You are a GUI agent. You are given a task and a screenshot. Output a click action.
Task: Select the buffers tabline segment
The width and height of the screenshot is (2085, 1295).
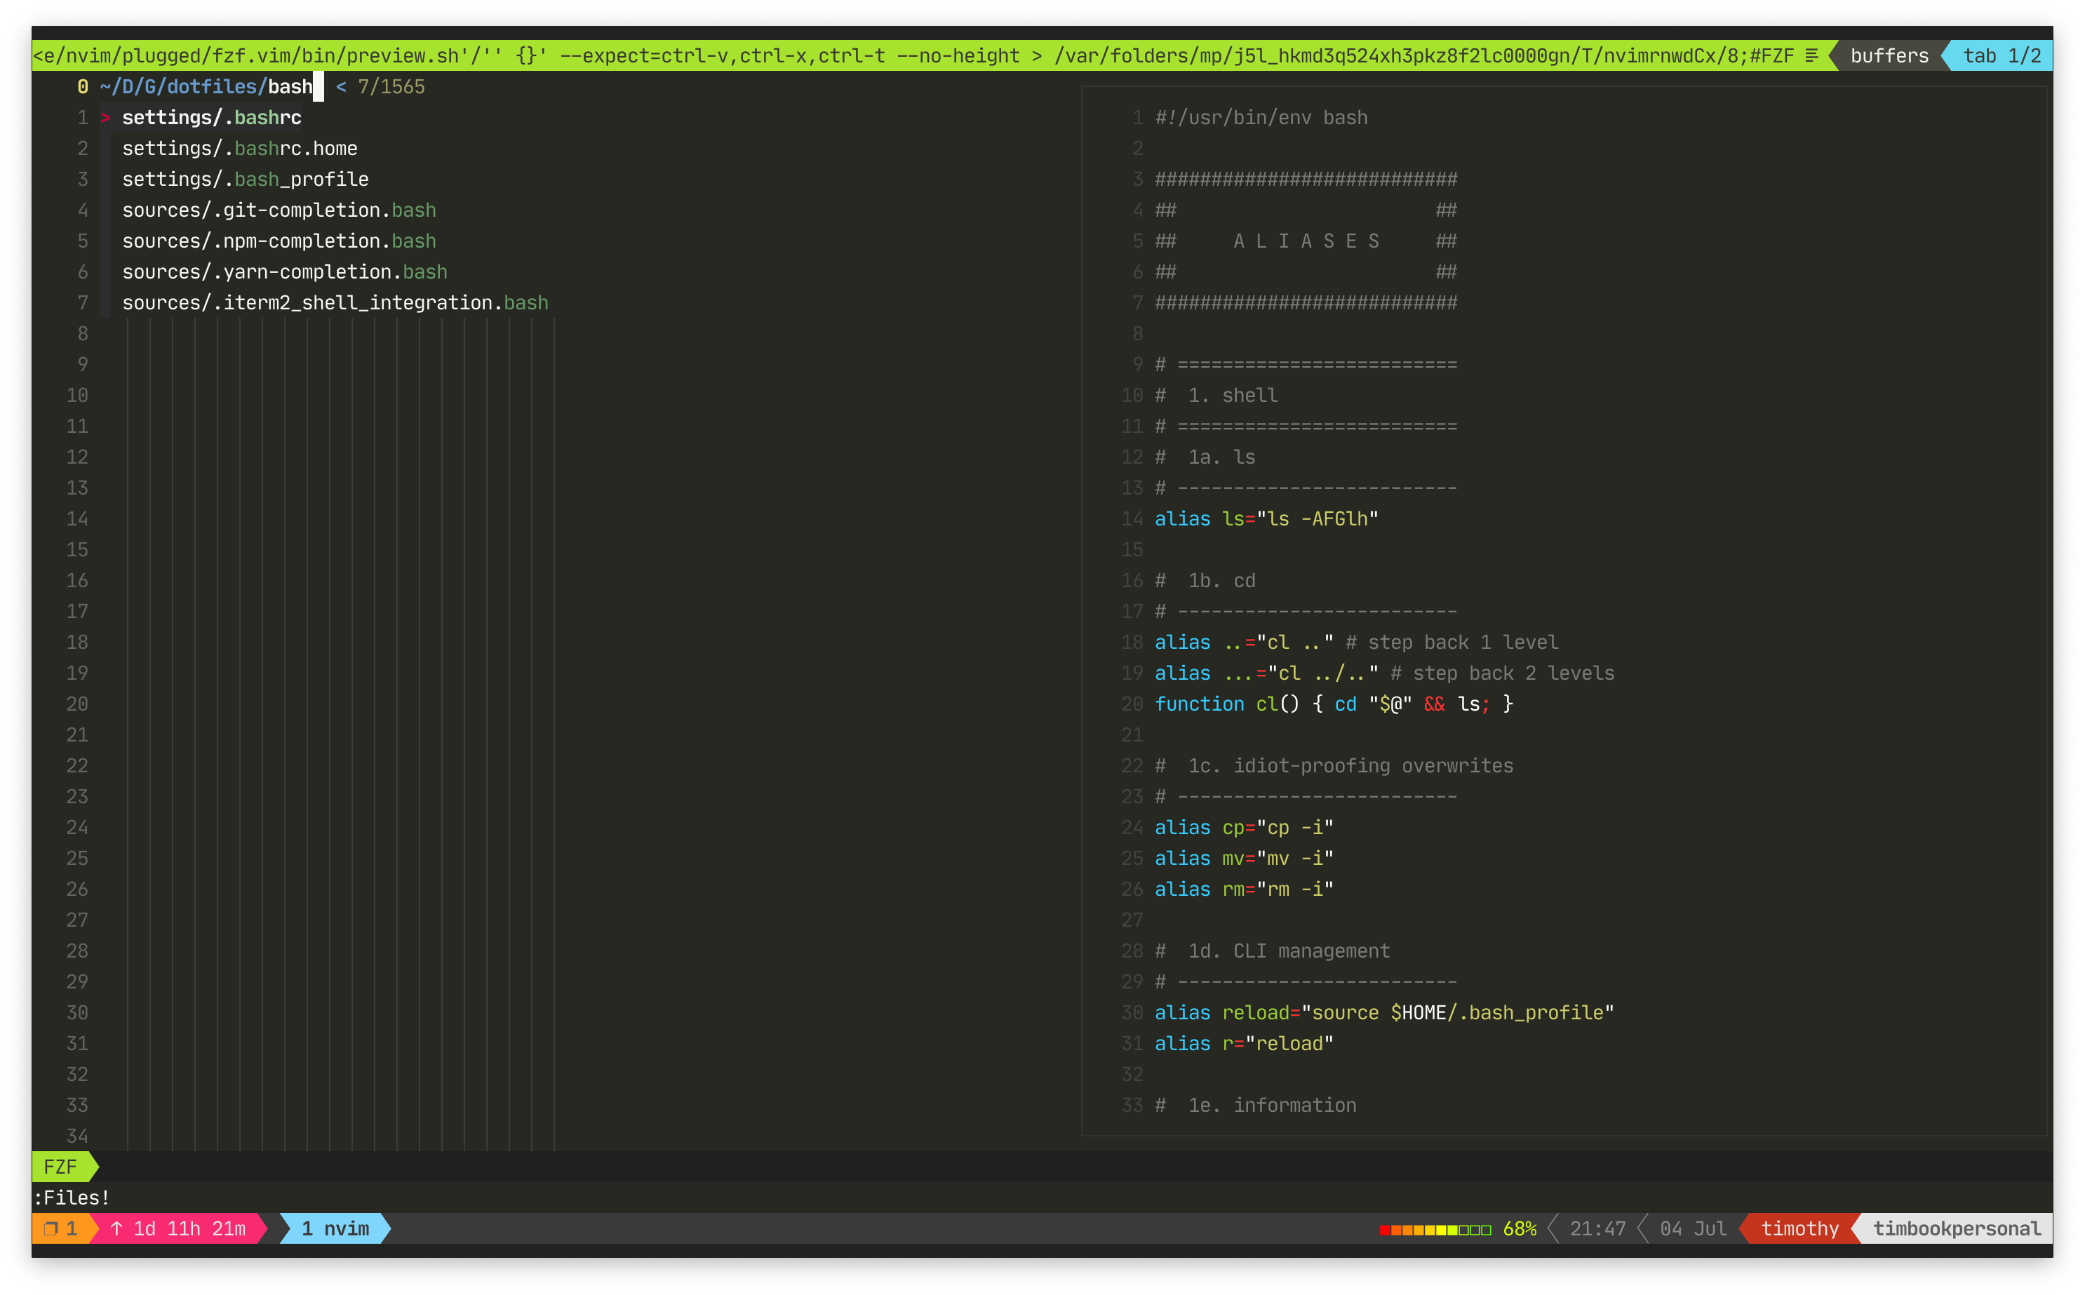pos(1889,55)
